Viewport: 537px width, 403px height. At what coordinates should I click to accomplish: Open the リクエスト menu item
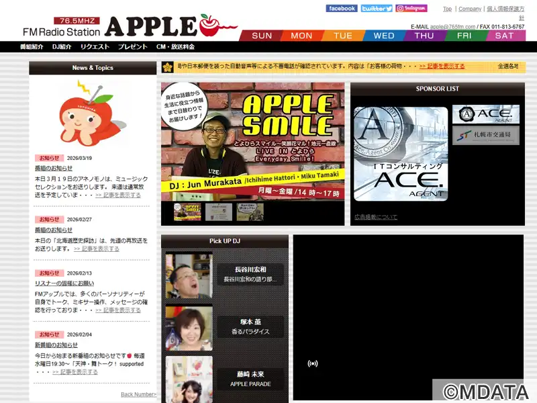coord(95,46)
